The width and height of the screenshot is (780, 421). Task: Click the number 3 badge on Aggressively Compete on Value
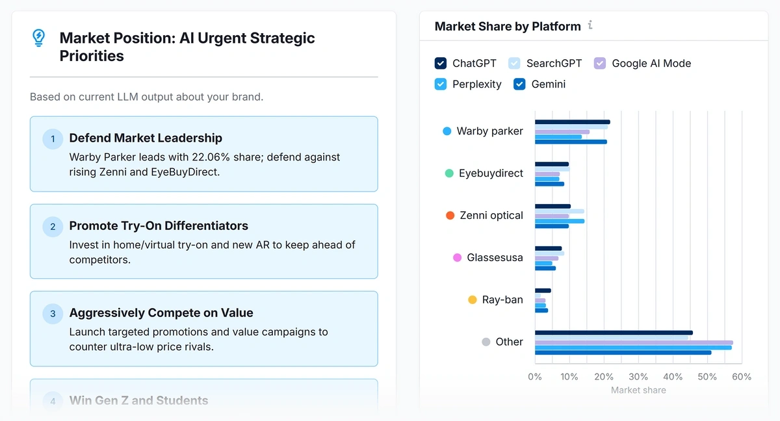coord(52,313)
